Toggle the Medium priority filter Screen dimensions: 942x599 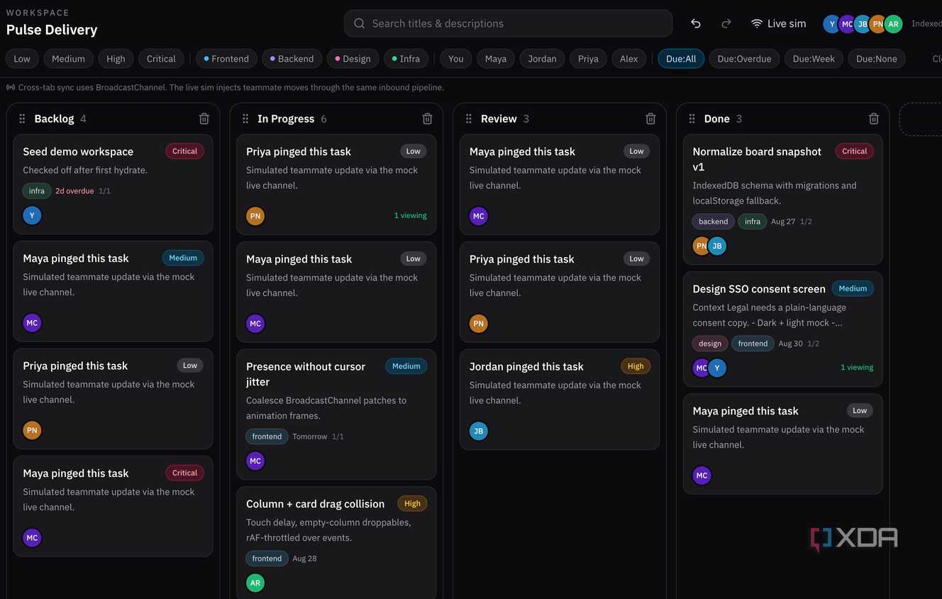(x=68, y=58)
